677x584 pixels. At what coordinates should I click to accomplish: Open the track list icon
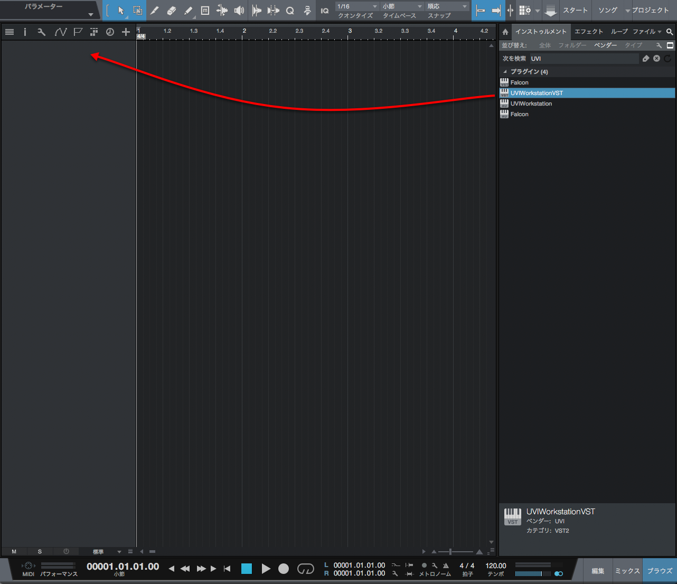[x=9, y=32]
